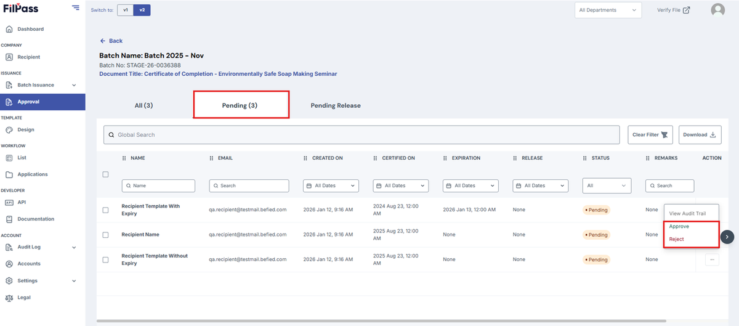Viewport: 739px width, 326px height.
Task: Click the CREATED ON column drag handle
Action: [305, 158]
